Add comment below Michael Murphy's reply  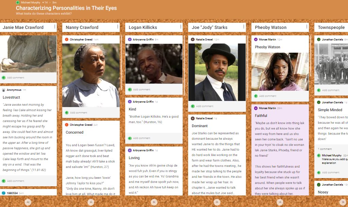click(x=331, y=172)
